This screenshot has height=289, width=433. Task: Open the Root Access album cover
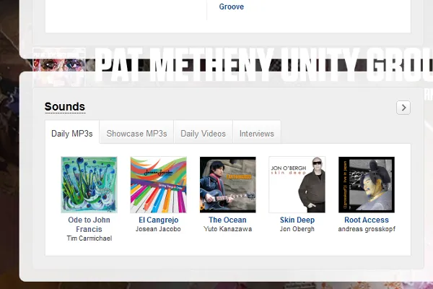tap(367, 184)
